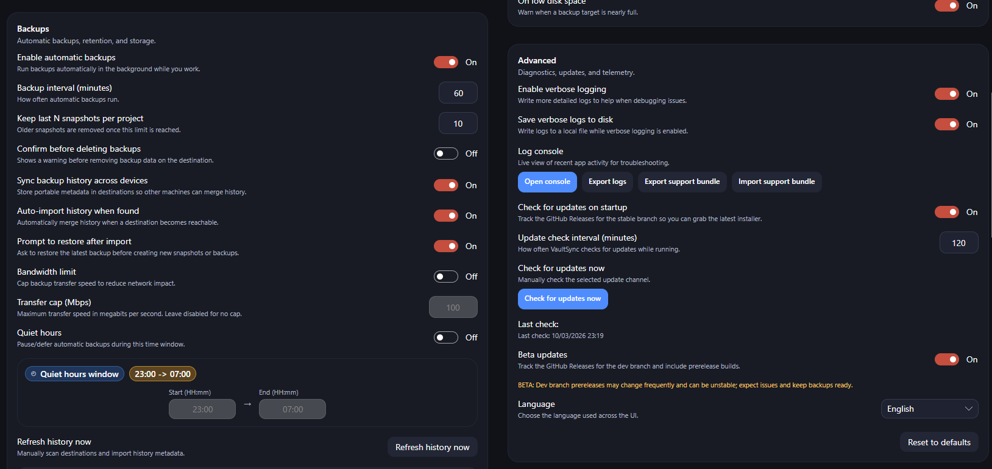Enable the Bandwidth limit option
Screen dimensions: 992x469
tap(445, 276)
